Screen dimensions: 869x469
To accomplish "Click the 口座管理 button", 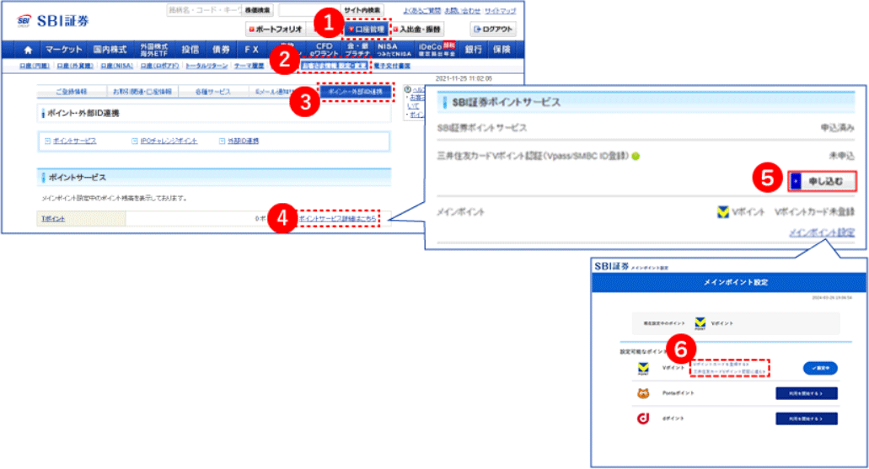I will click(367, 29).
